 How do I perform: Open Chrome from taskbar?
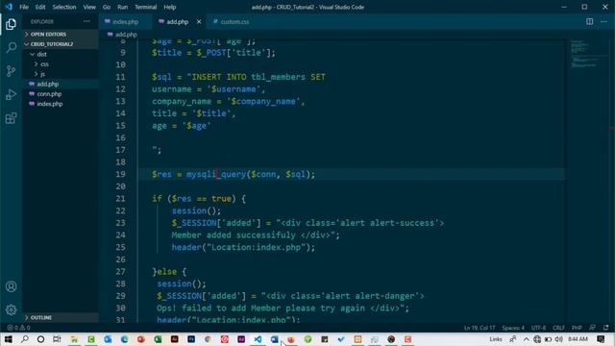pyautogui.click(x=208, y=339)
